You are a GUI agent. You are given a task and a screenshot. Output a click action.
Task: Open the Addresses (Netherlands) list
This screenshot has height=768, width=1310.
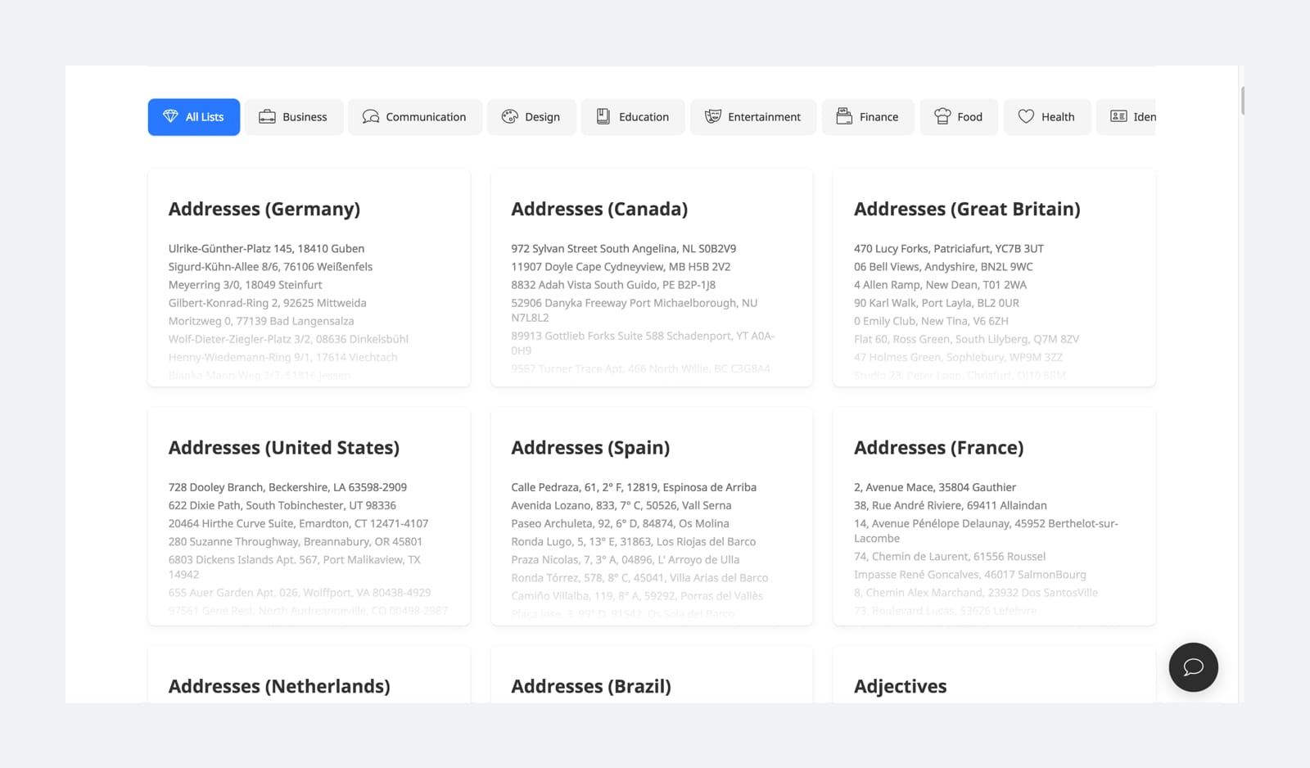click(x=279, y=686)
